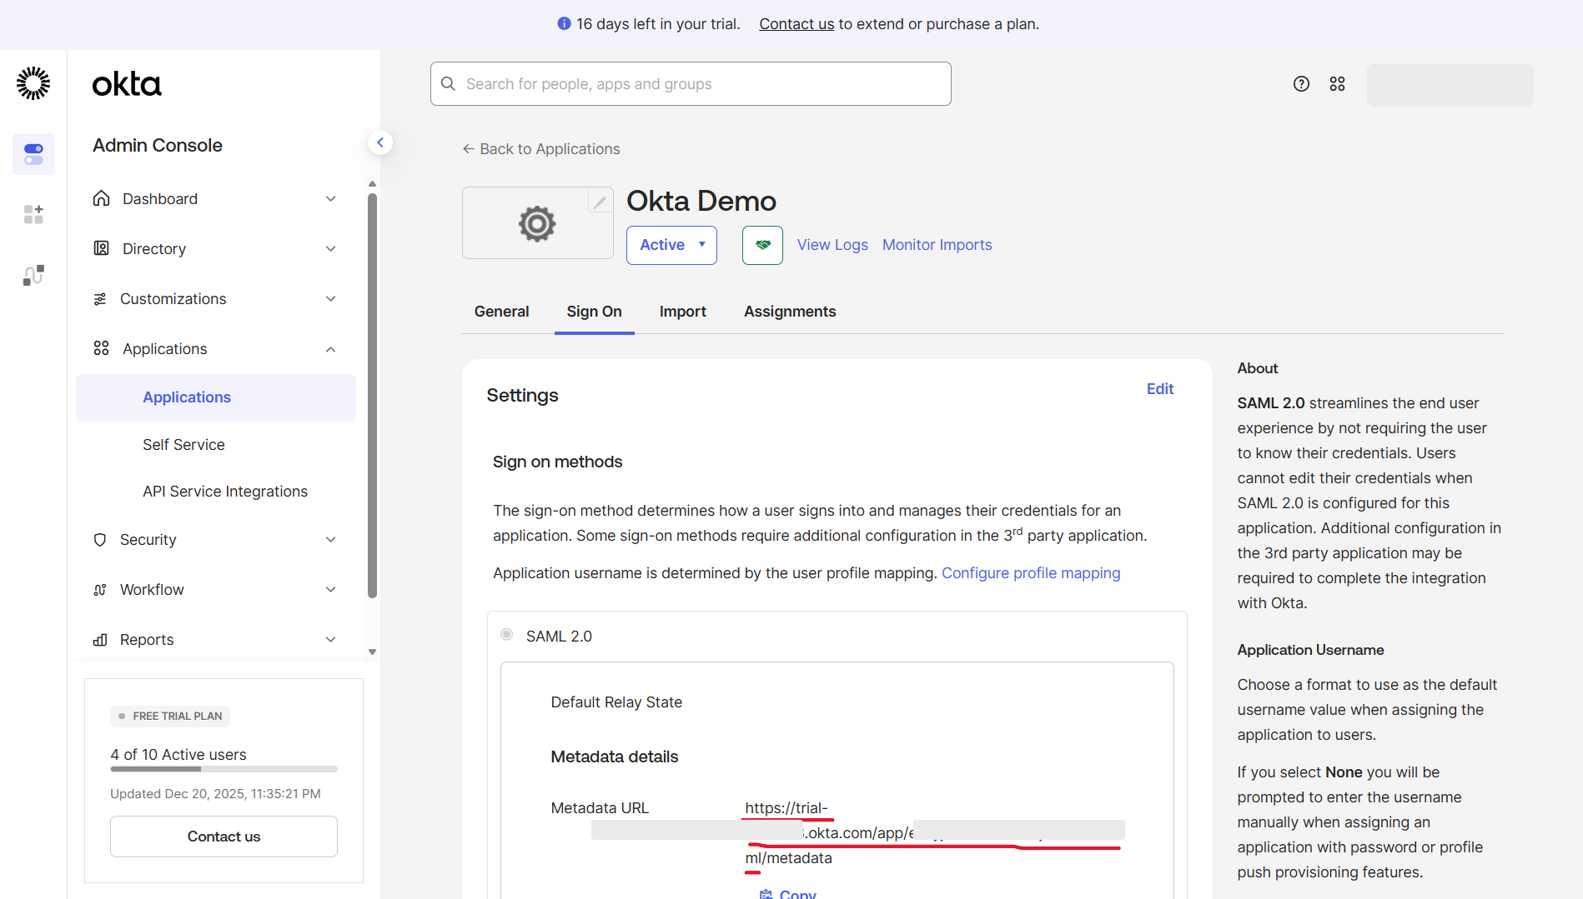Open the Active status dropdown

tap(671, 245)
